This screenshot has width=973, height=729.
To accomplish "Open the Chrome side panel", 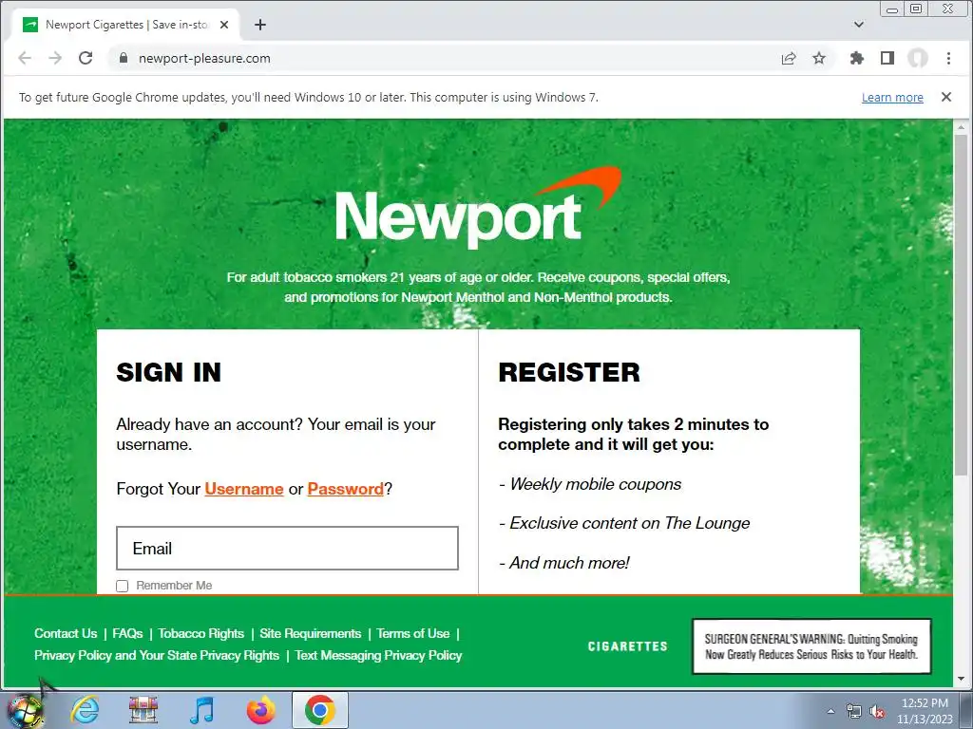I will point(887,58).
